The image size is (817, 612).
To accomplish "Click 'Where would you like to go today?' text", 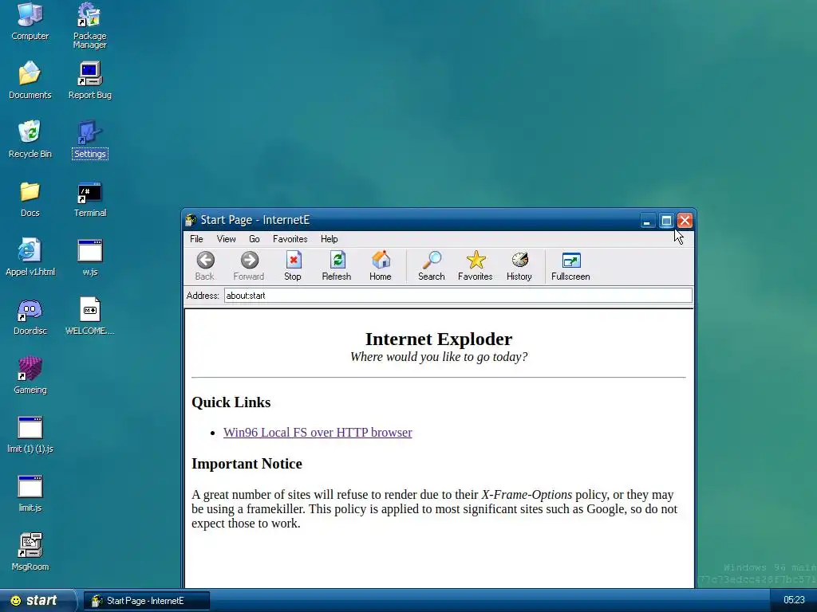I will 439,357.
